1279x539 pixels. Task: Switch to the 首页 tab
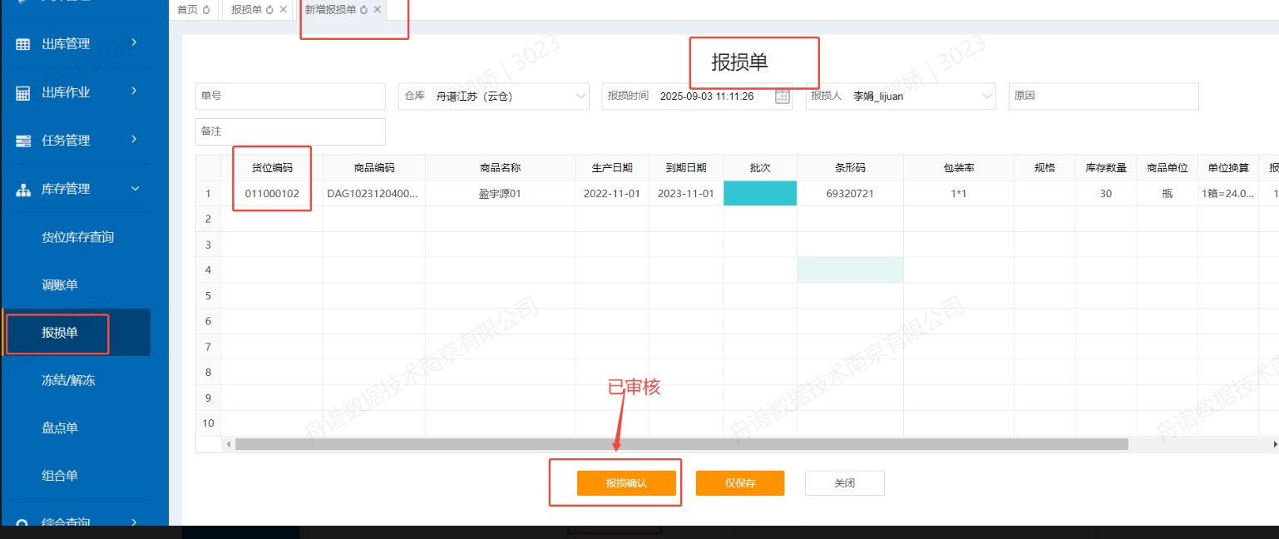(188, 10)
